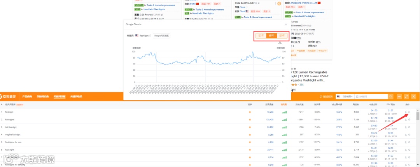420x167 pixels.
Task: Select the 近5年 time range
Action: click(x=282, y=36)
